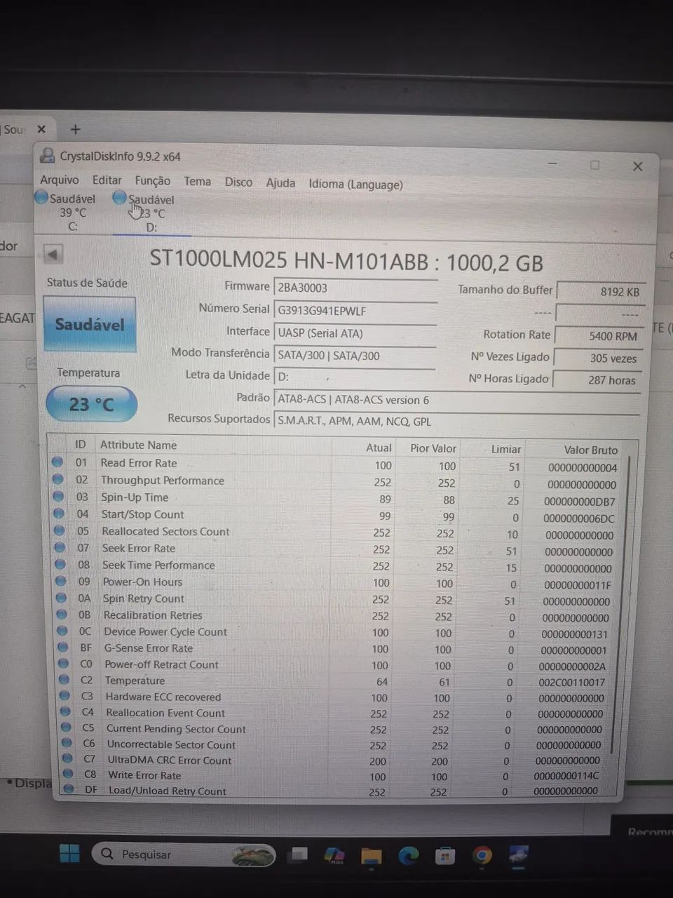Screen dimensions: 673x898
Task: Click the power-on hours field 287 horas
Action: click(597, 380)
